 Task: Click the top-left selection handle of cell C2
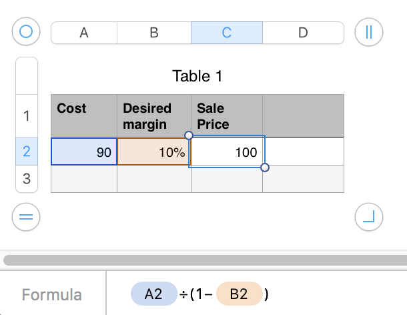(x=189, y=135)
